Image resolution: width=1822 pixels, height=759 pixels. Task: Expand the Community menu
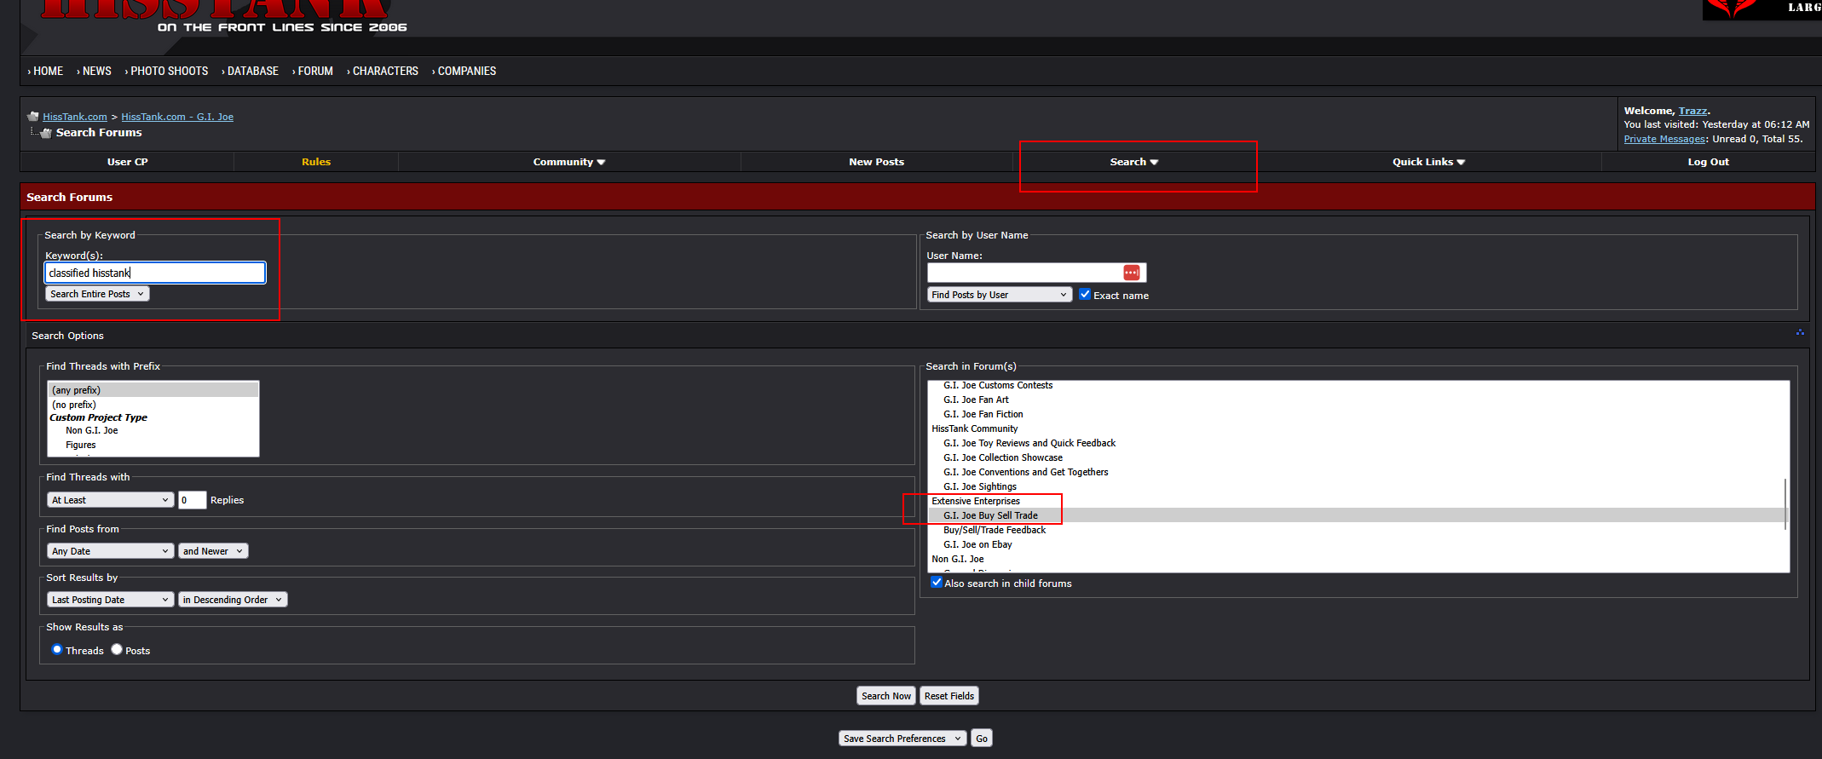(x=569, y=162)
